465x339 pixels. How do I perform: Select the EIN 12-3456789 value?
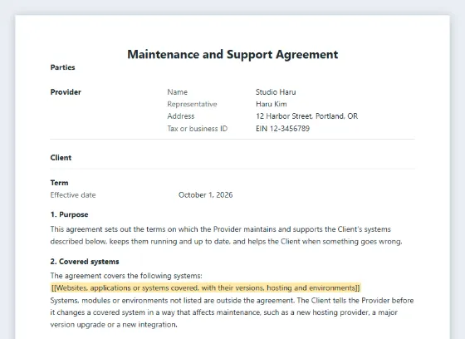click(x=282, y=129)
